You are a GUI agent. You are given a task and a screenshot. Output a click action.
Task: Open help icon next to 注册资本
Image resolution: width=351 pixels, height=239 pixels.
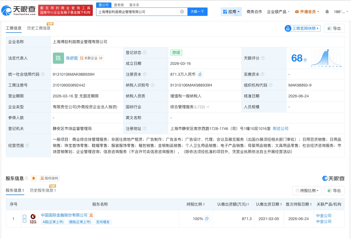click(145, 74)
